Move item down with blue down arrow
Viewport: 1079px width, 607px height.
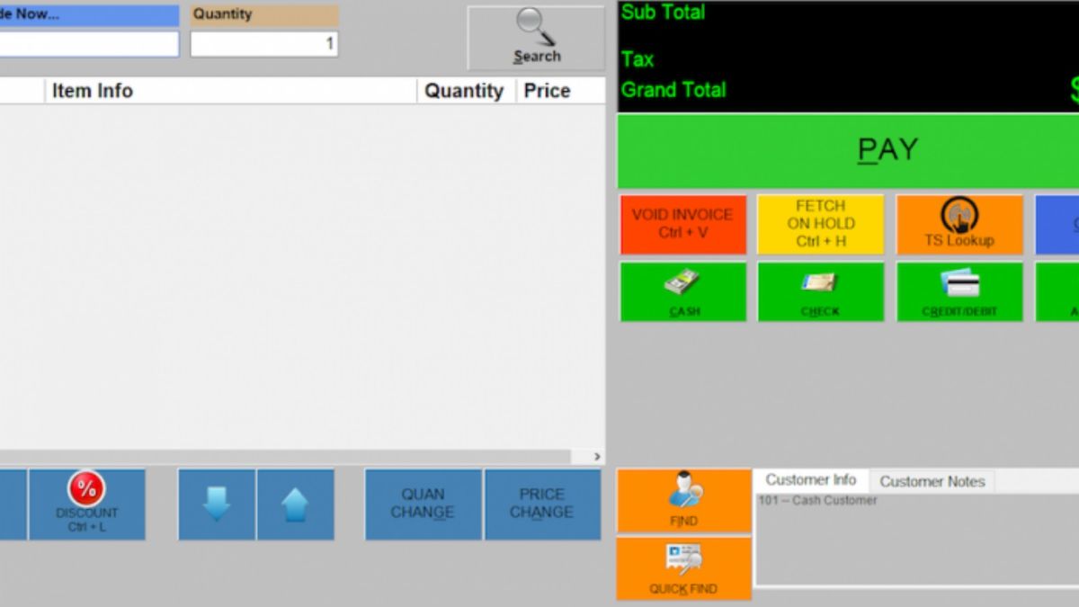[x=216, y=504]
